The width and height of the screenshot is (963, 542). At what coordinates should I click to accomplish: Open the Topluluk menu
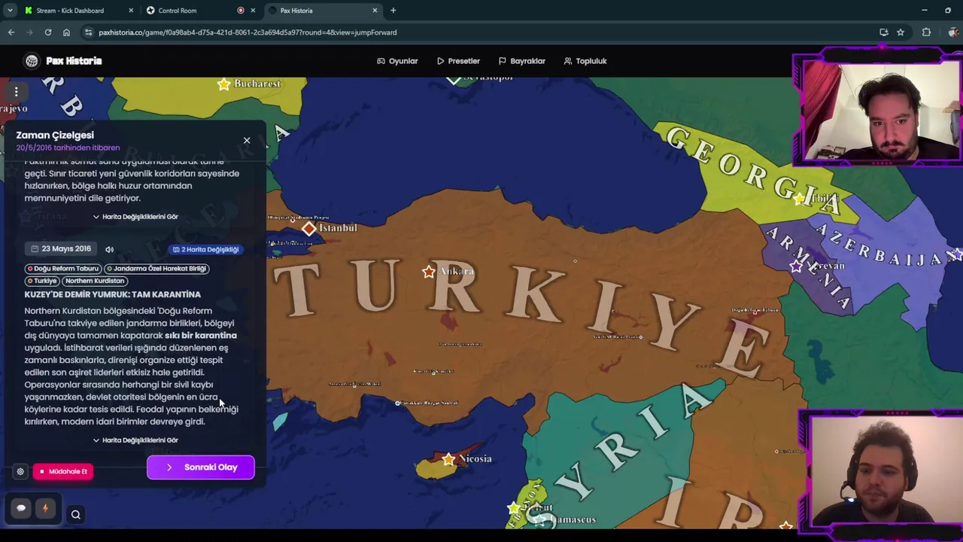point(585,61)
